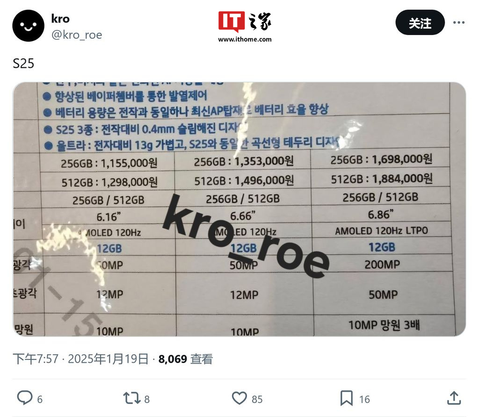This screenshot has width=479, height=417.
Task: Click the 8,069 查看 views count
Action: click(185, 359)
